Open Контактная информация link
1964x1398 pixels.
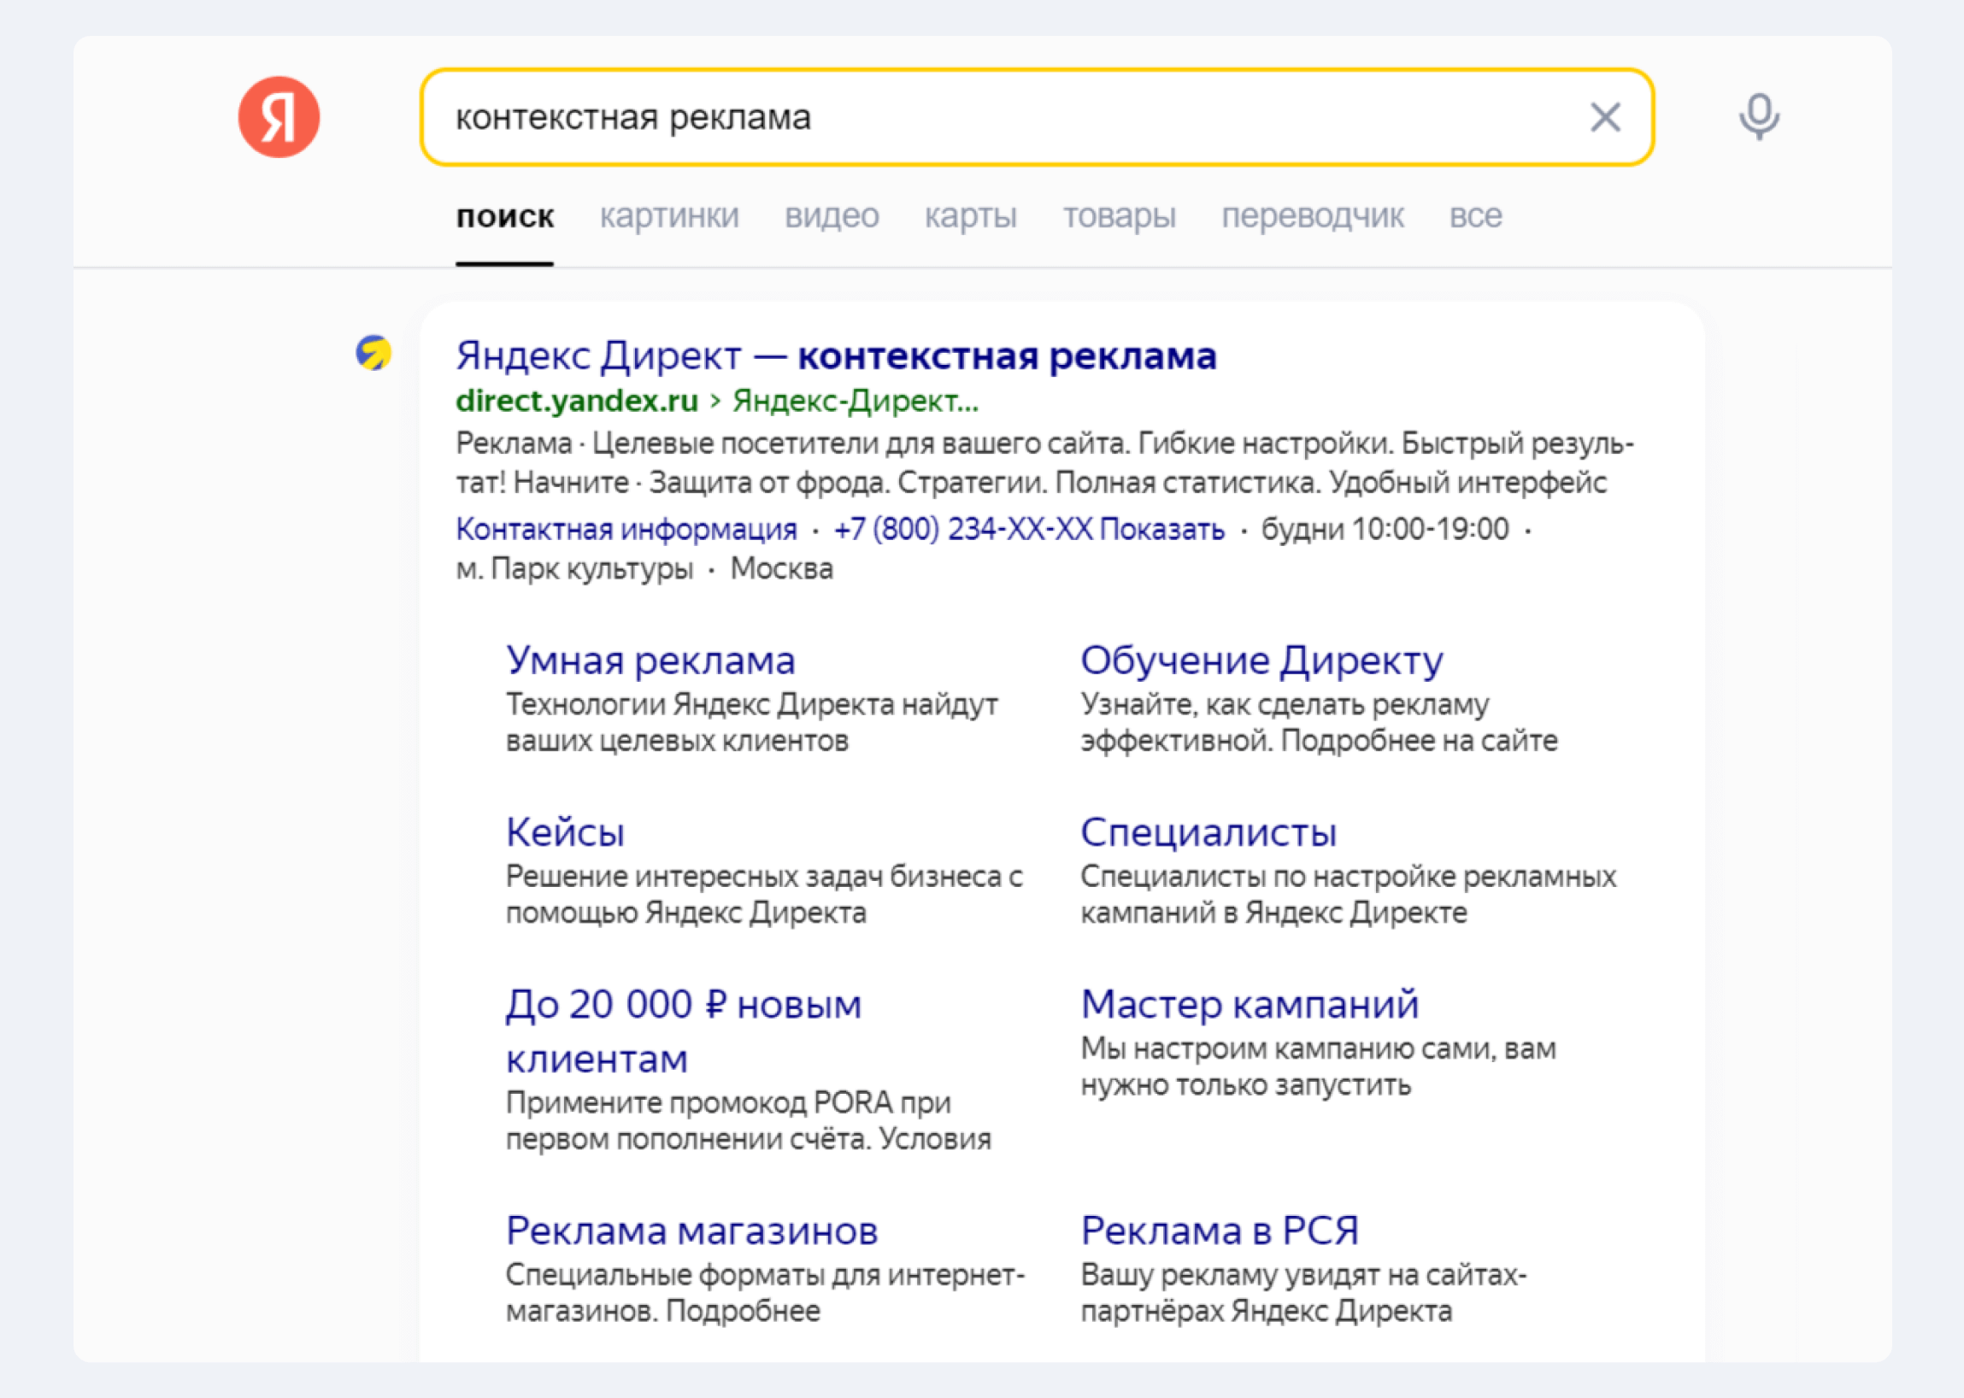point(626,529)
